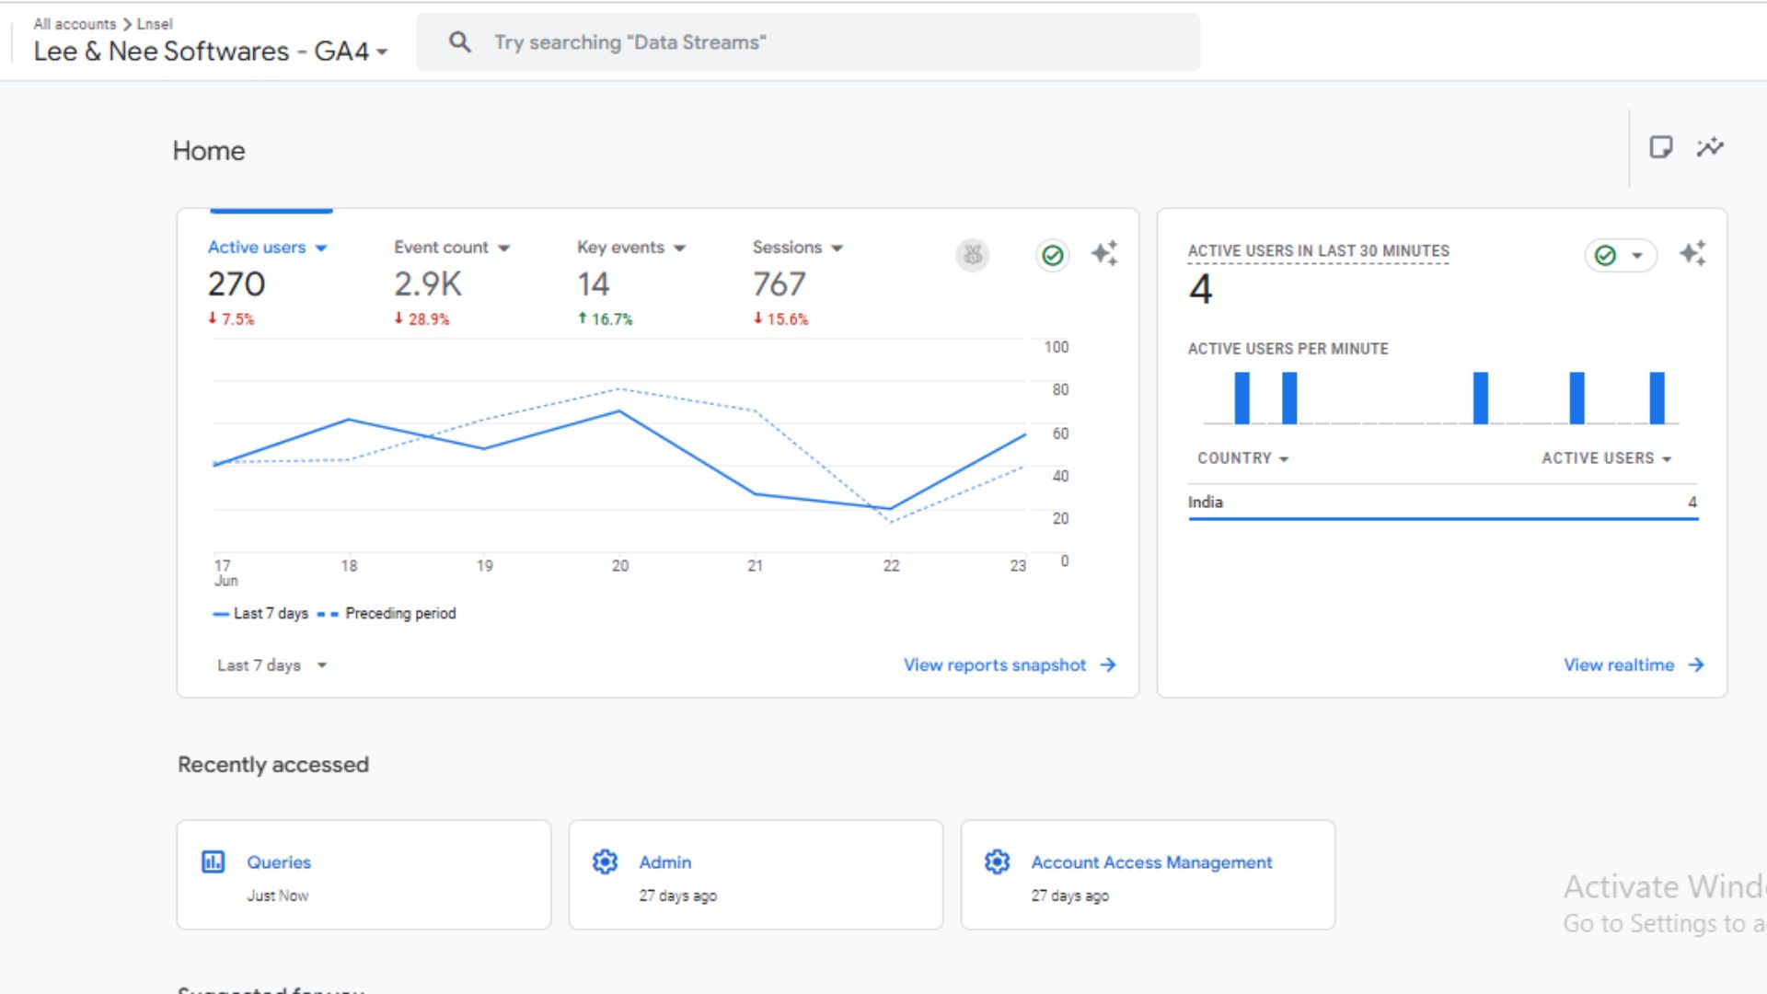Select the Sessions tab value 767
Viewport: 1767px width, 994px height.
coord(780,284)
